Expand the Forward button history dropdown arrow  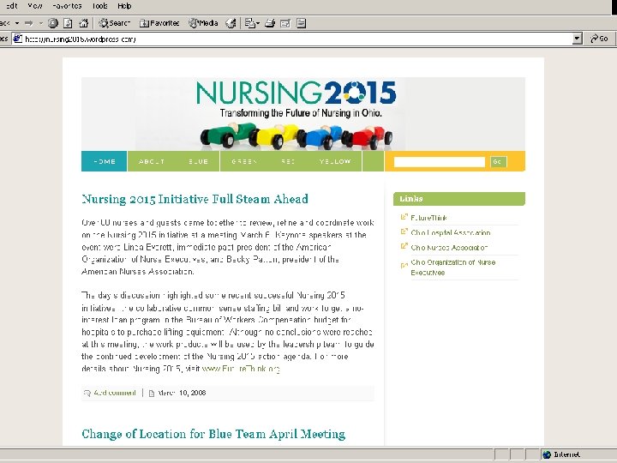pyautogui.click(x=41, y=23)
